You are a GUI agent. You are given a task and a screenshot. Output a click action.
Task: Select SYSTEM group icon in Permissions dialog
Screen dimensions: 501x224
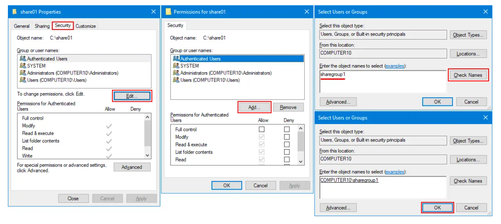click(176, 65)
